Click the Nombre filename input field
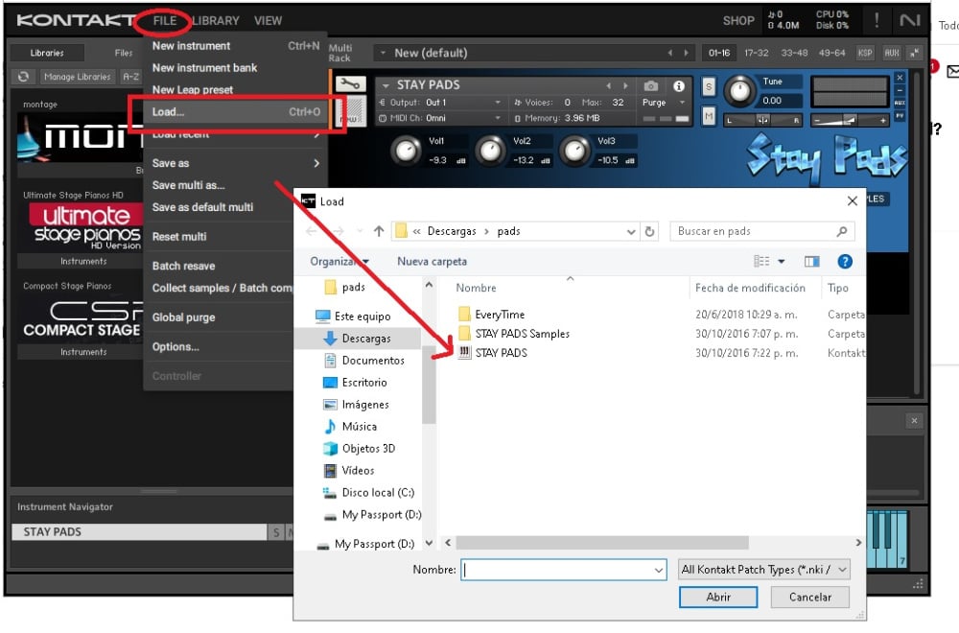Screen dimensions: 959x633 coord(563,570)
